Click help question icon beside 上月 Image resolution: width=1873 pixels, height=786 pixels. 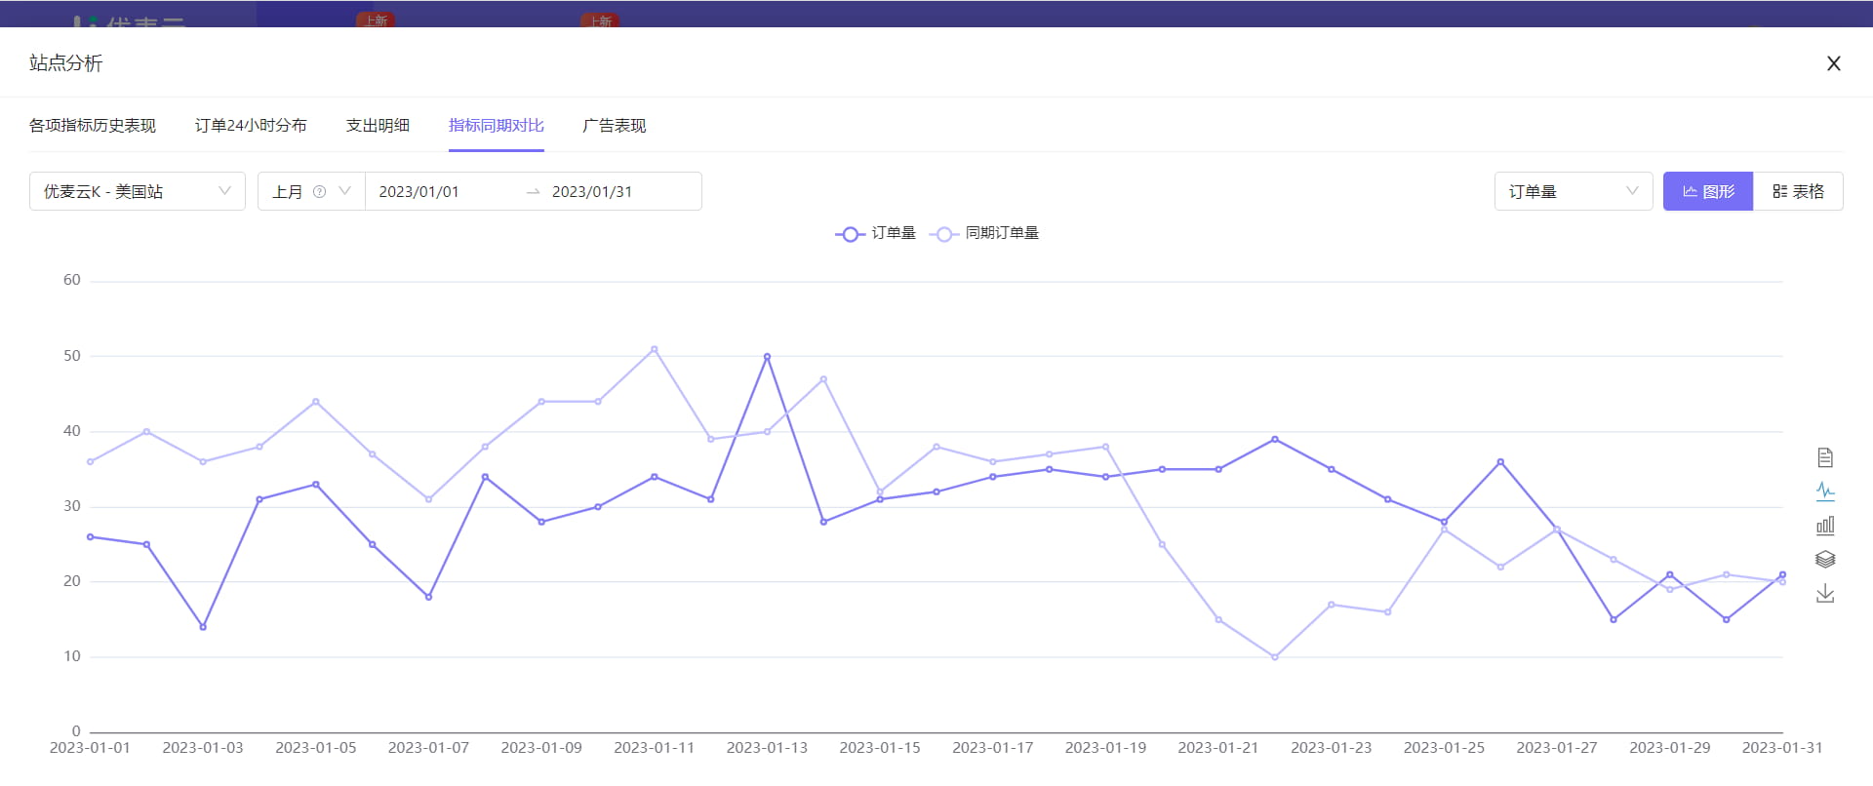point(319,192)
